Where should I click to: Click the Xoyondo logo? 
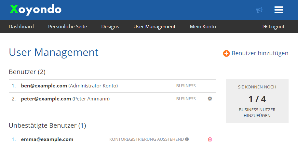point(35,9)
